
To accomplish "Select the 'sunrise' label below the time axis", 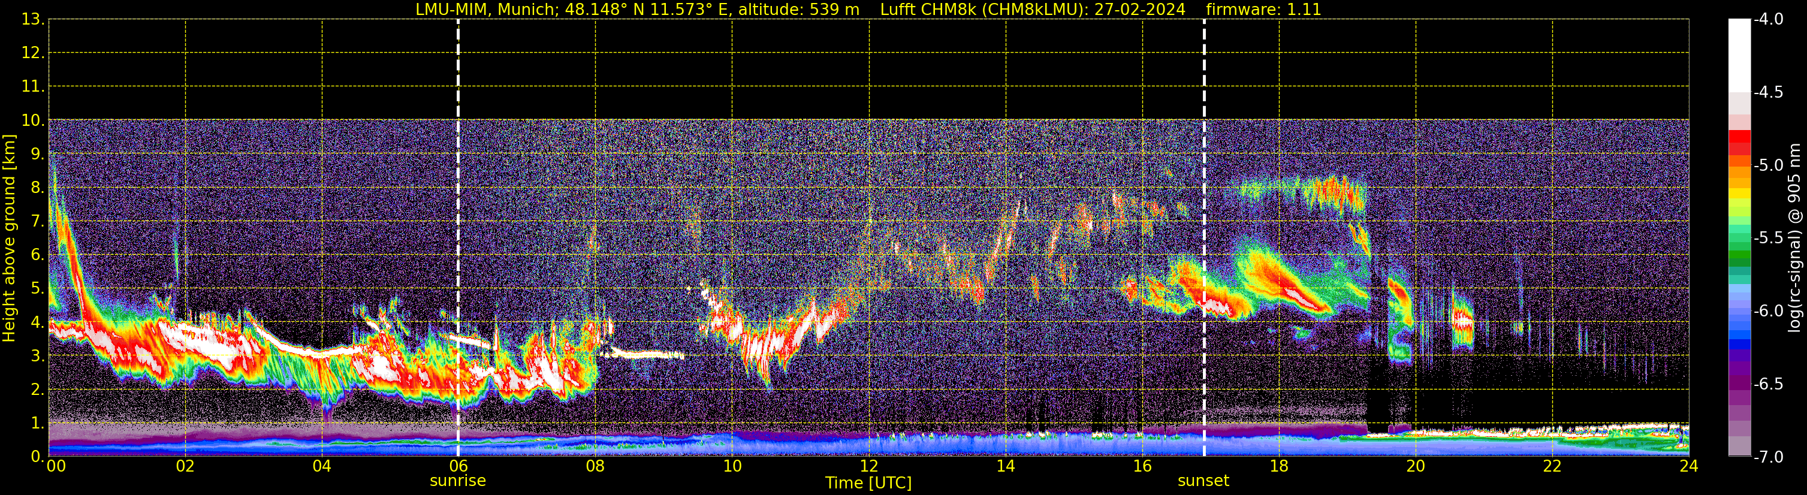I will point(457,481).
